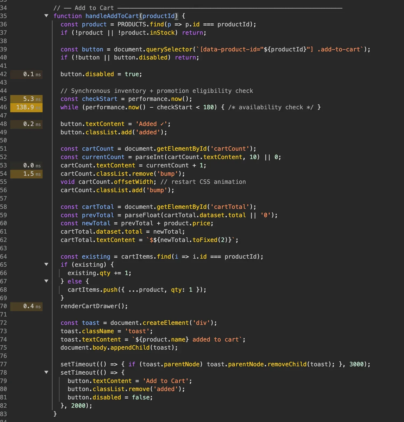The image size is (404, 422).
Task: Click the 138.9 ms timing marker
Action: point(26,107)
